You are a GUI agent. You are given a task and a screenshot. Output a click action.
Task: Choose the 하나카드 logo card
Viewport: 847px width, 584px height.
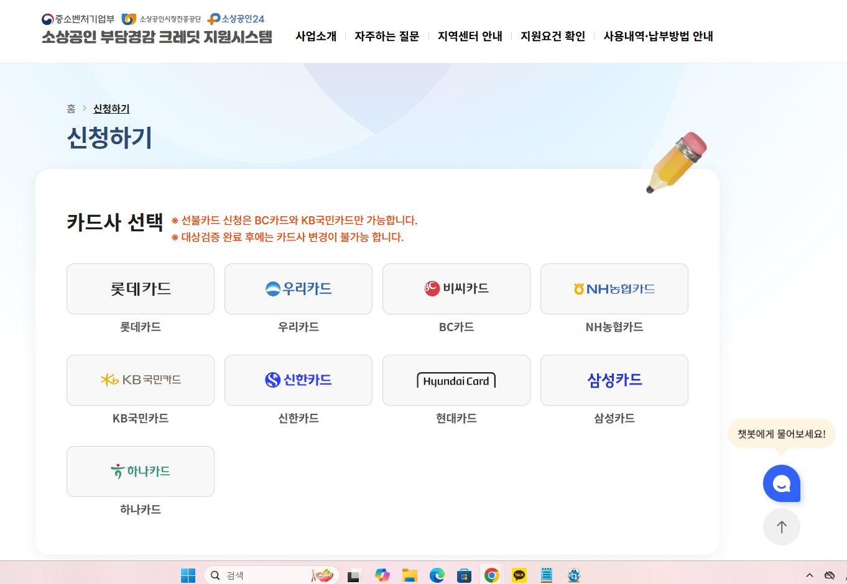tap(141, 472)
